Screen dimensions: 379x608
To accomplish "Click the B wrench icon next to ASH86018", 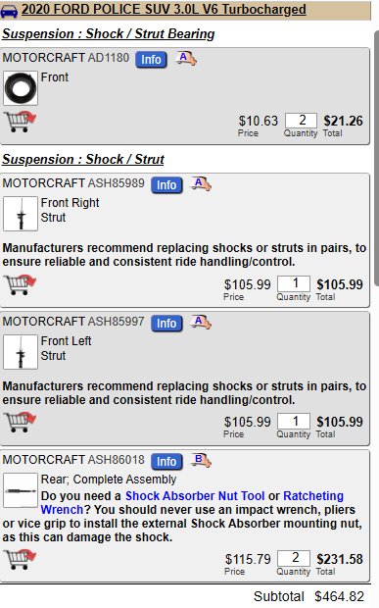I will point(201,460).
